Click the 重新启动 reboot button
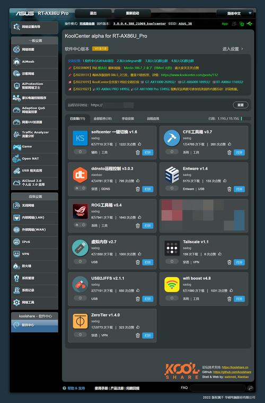The height and width of the screenshot is (403, 265). click(x=132, y=13)
